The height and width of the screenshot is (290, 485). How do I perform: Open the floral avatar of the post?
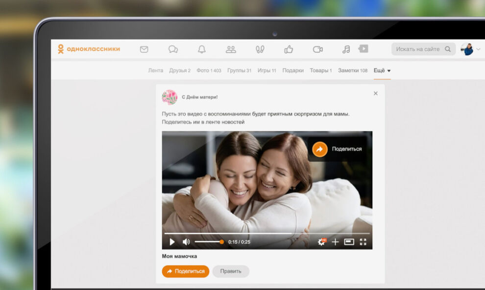coord(170,97)
